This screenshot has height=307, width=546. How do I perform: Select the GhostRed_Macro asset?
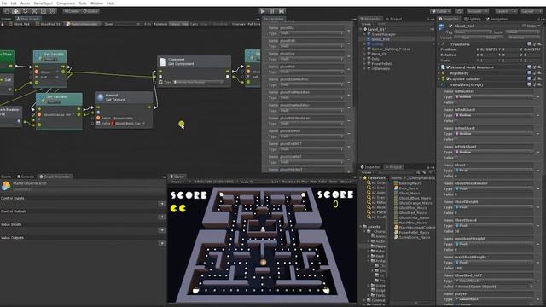pos(413,212)
